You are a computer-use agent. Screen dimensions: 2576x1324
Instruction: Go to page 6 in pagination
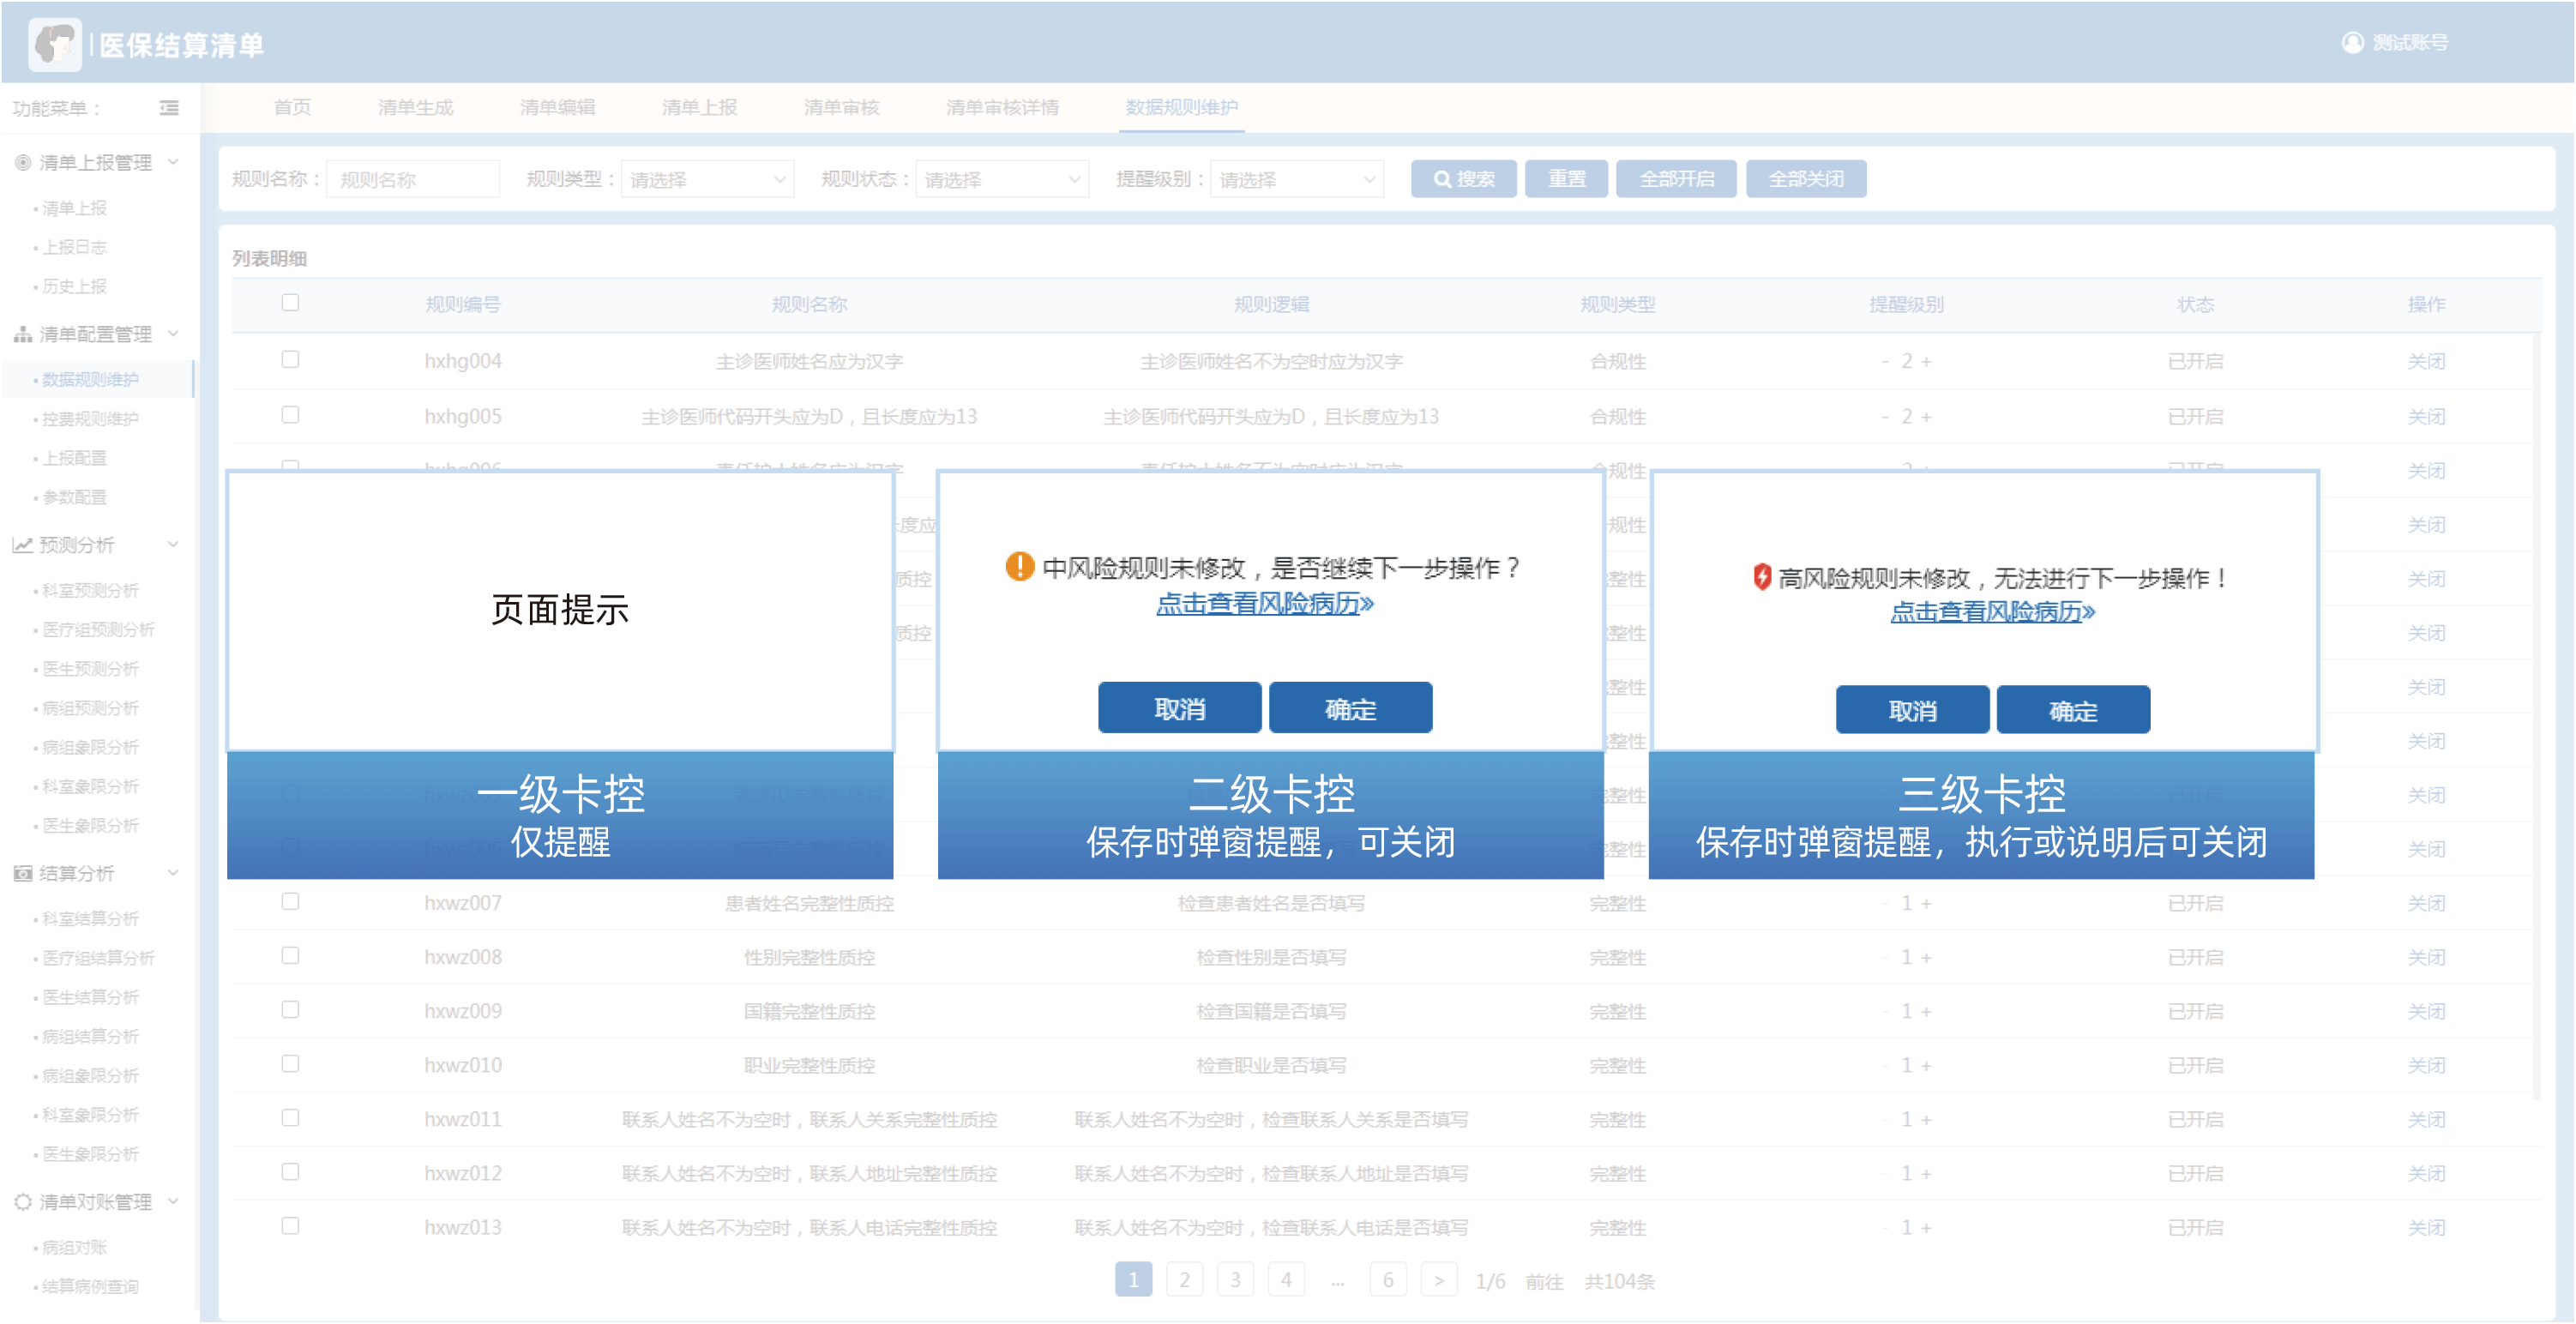(1387, 1279)
